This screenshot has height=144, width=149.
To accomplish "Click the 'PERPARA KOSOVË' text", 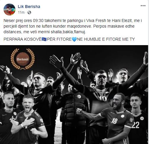I will [23, 39].
